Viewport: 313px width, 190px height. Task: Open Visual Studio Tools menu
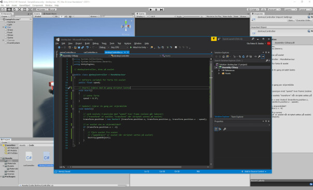[x=112, y=44]
